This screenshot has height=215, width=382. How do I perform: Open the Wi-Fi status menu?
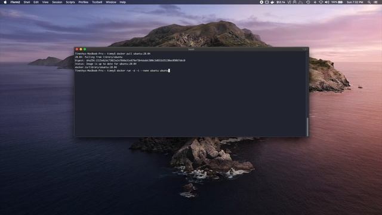coord(321,2)
